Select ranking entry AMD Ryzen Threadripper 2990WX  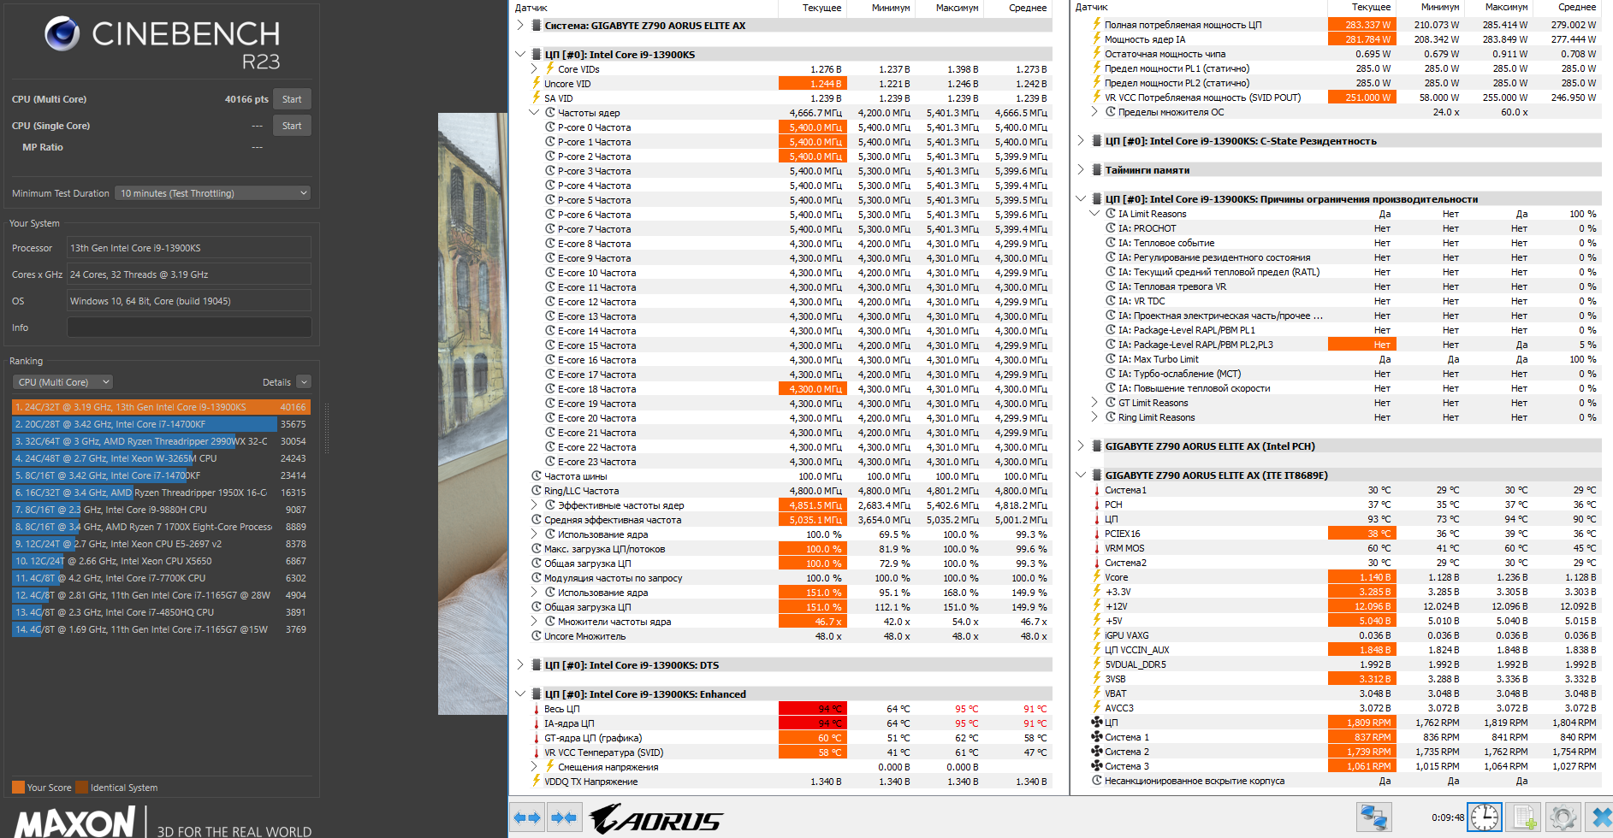(x=161, y=441)
